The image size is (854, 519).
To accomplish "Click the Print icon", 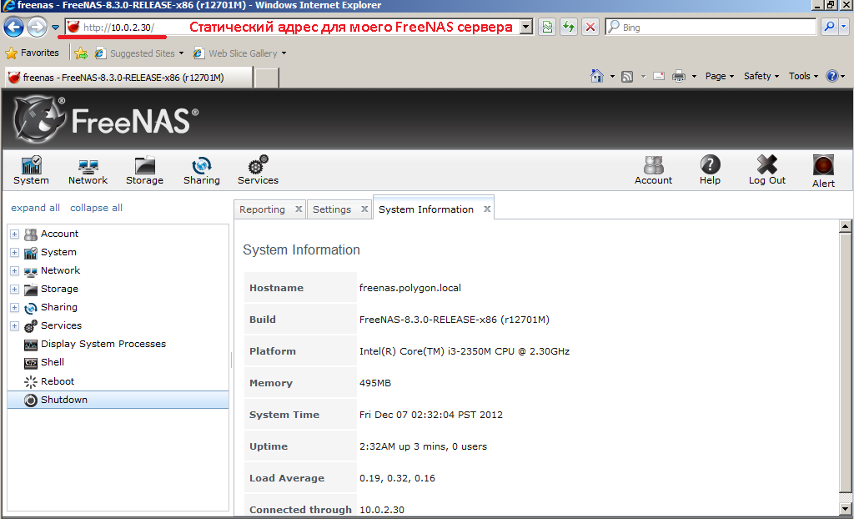I will click(679, 76).
